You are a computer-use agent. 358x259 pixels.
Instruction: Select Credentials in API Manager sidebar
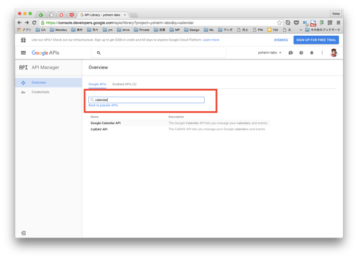click(48, 92)
